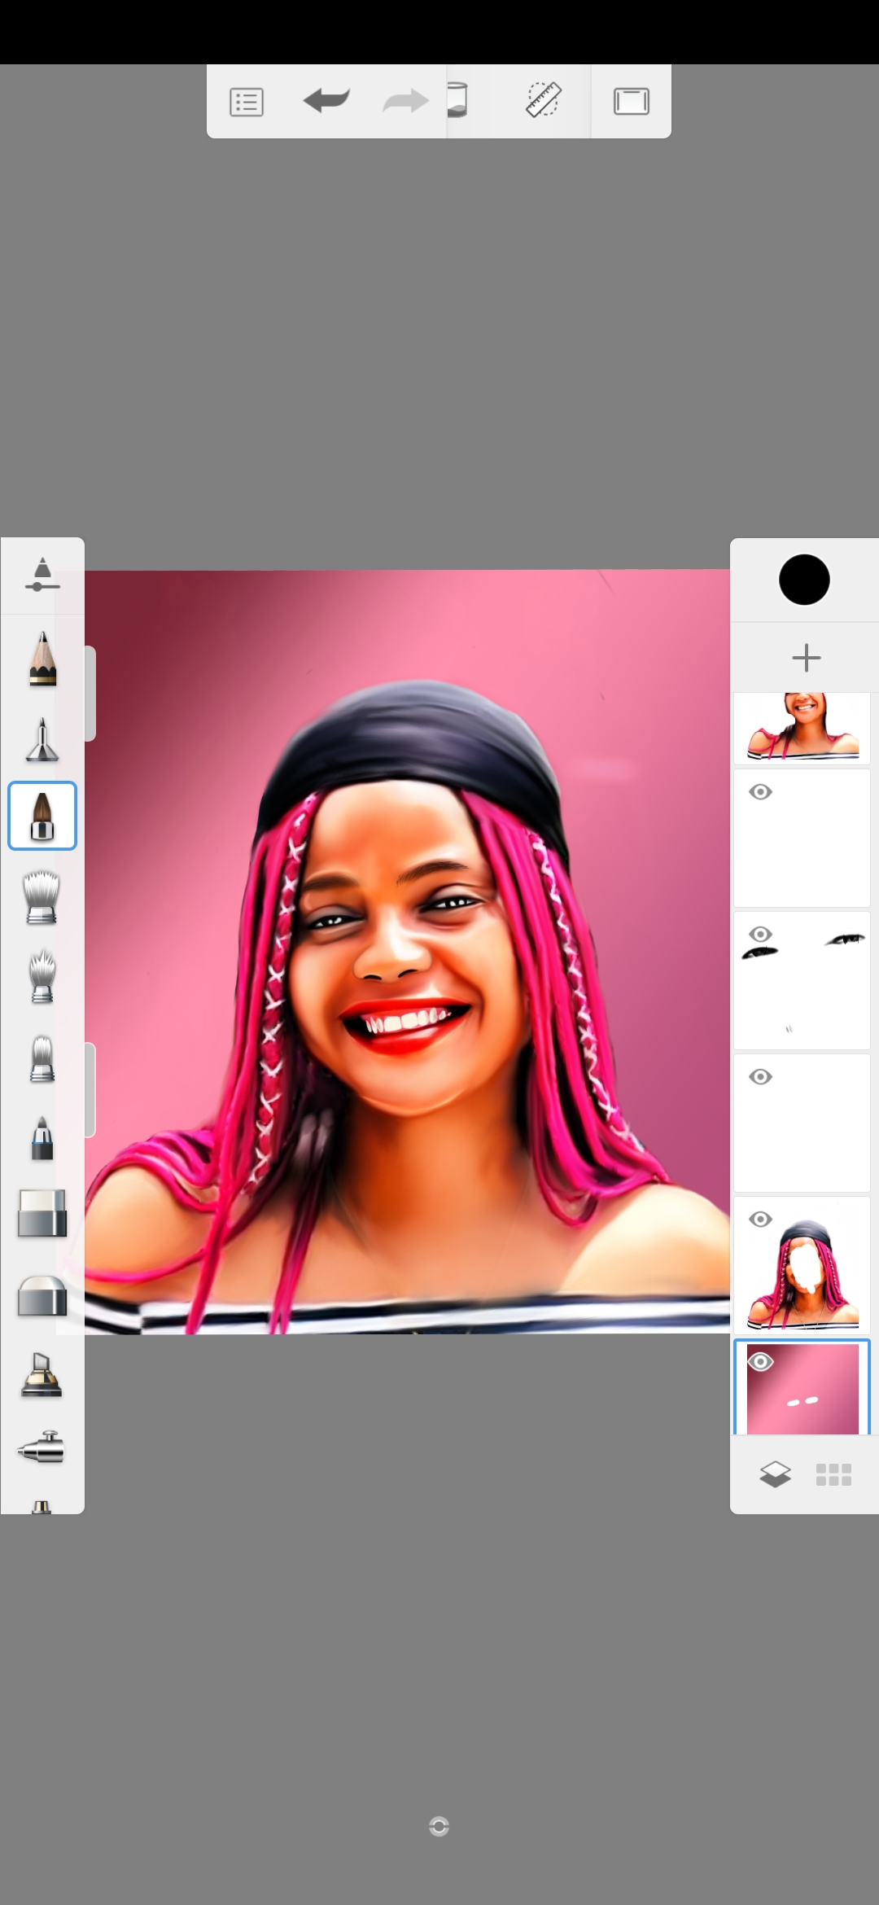Viewport: 879px width, 1905px height.
Task: Open the ruler and guides tools
Action: (544, 99)
